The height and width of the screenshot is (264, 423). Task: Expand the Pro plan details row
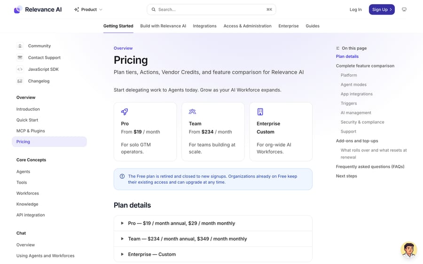pyautogui.click(x=213, y=223)
